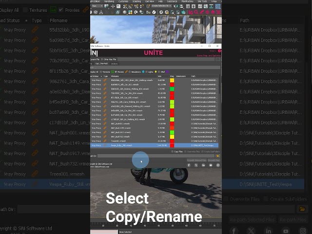Toggle the Spinner Snap toolbar icon

coord(141,6)
